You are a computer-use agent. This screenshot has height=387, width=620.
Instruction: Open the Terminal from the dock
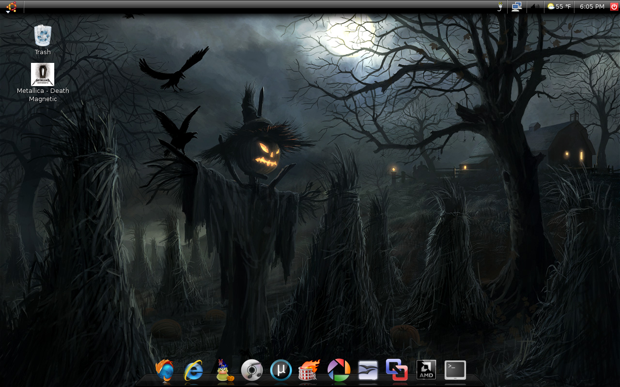pos(455,370)
